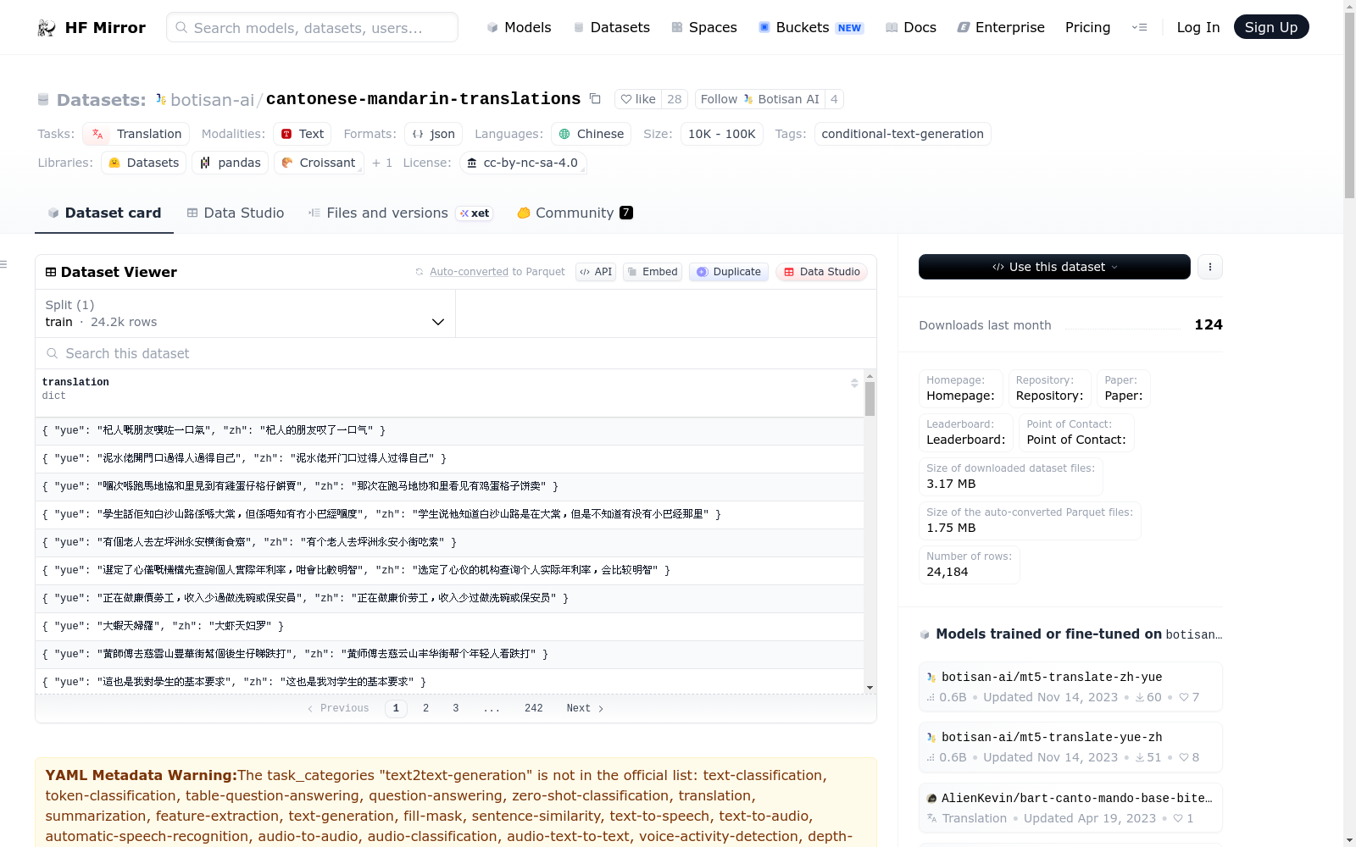Viewport: 1356px width, 847px height.
Task: Select the row containing "大蝦天婦羅"
Action: tap(449, 626)
